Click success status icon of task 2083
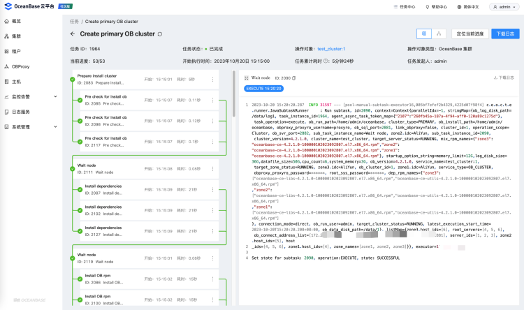This screenshot has height=310, width=524. [72, 80]
